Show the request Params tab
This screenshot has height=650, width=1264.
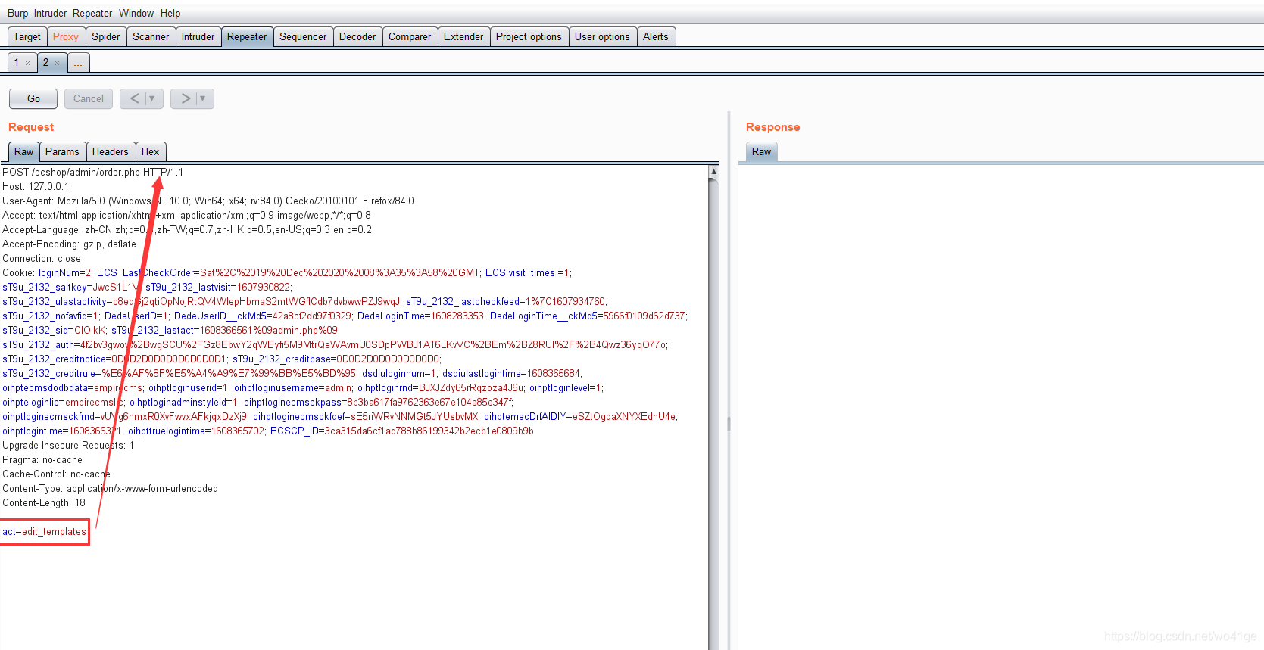point(62,151)
